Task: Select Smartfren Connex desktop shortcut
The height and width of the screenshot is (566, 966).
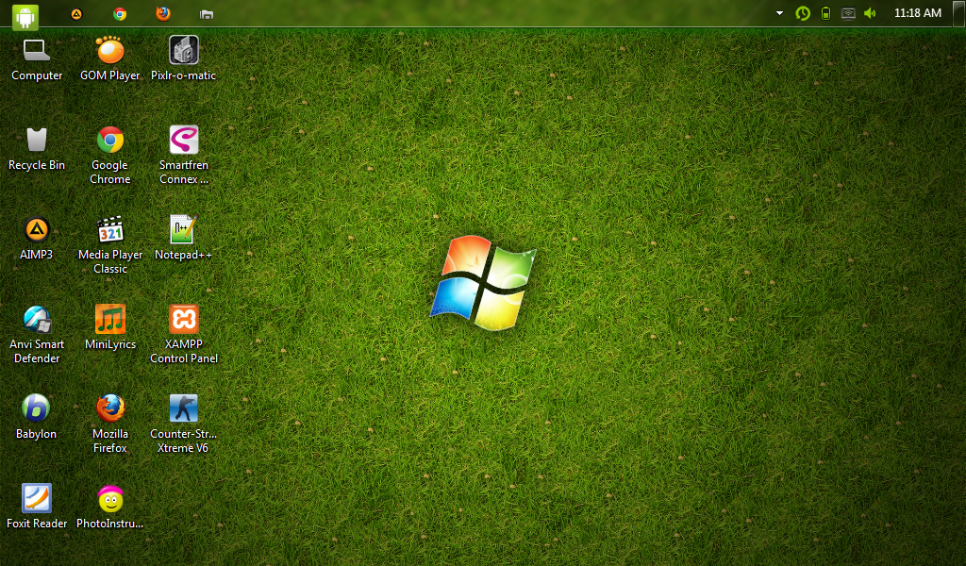Action: [x=184, y=156]
